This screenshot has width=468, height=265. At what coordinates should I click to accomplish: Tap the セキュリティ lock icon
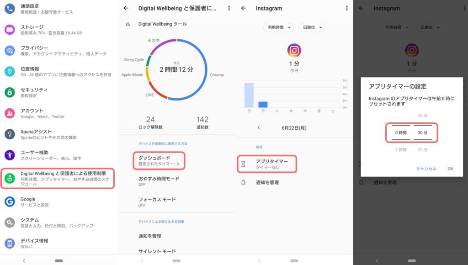(10, 92)
